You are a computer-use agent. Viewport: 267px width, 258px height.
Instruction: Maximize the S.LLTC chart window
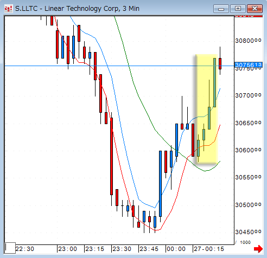tap(238, 9)
